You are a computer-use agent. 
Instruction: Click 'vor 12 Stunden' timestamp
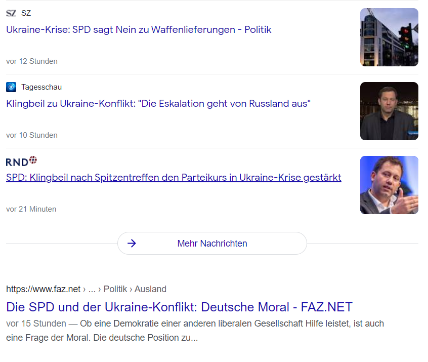point(32,61)
